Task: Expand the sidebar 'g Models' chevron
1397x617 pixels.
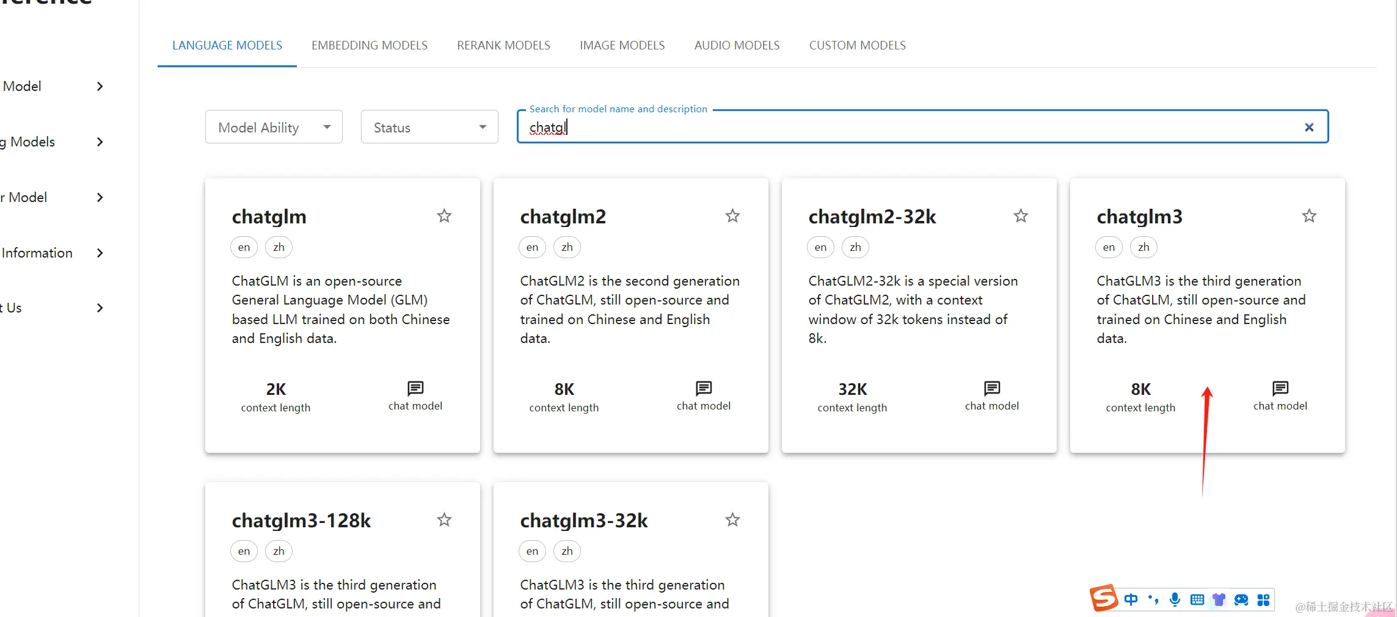Action: [100, 142]
